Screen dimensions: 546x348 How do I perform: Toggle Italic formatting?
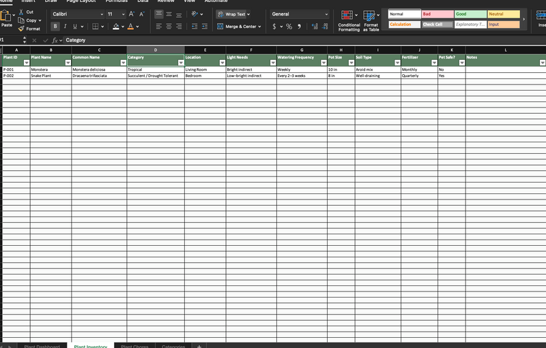[x=65, y=27]
